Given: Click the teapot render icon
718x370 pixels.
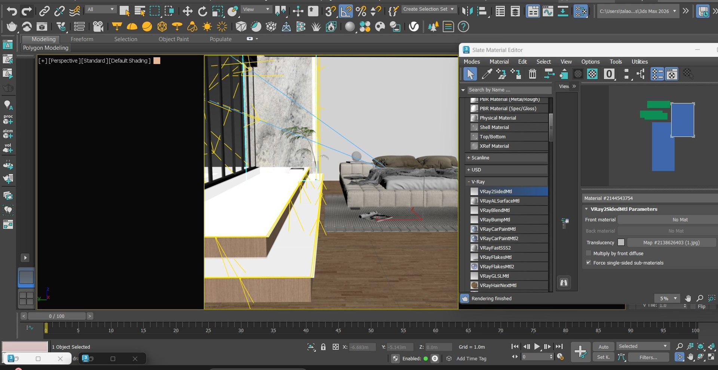Looking at the screenshot, I should coord(12,27).
